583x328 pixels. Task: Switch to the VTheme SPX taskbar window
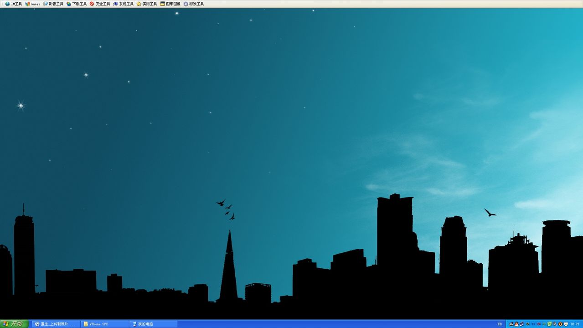coord(105,324)
